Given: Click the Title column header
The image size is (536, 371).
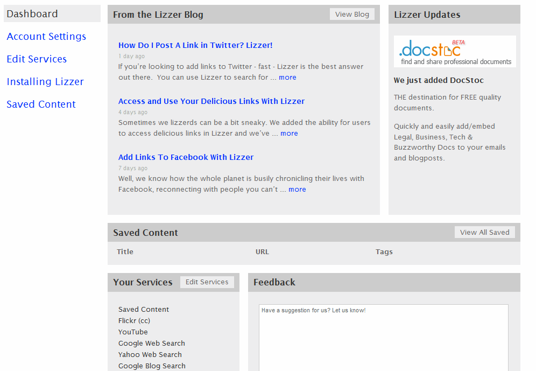Looking at the screenshot, I should click(x=125, y=251).
